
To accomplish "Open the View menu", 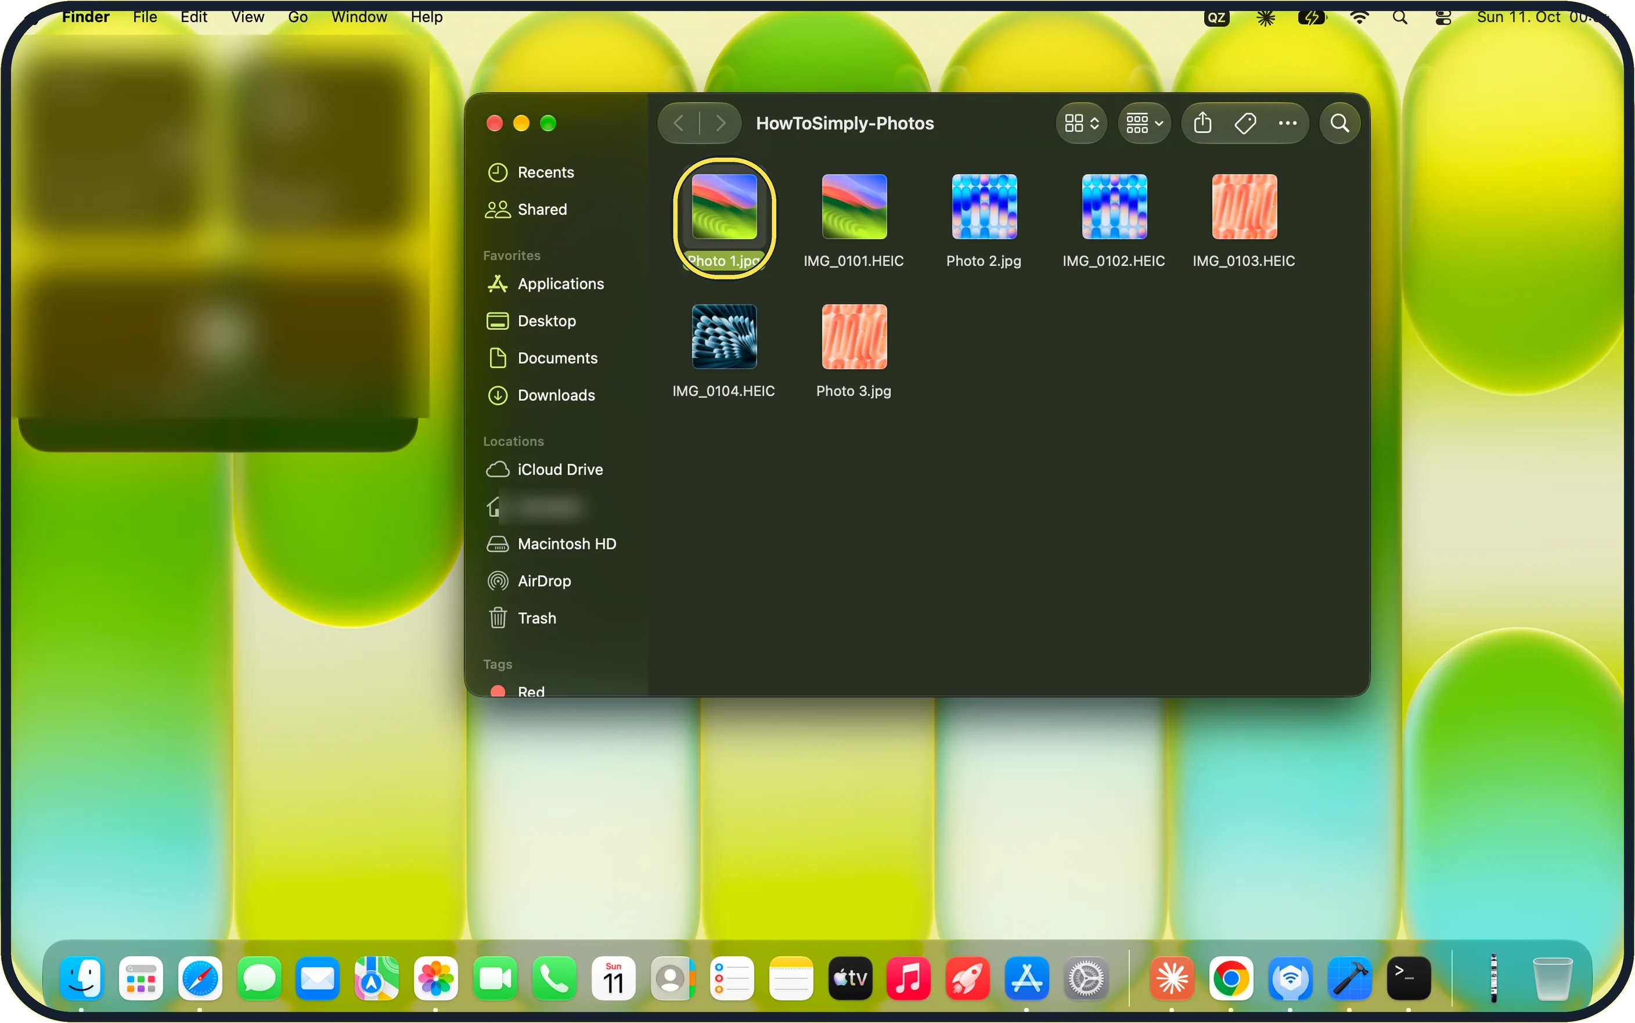I will [x=247, y=17].
